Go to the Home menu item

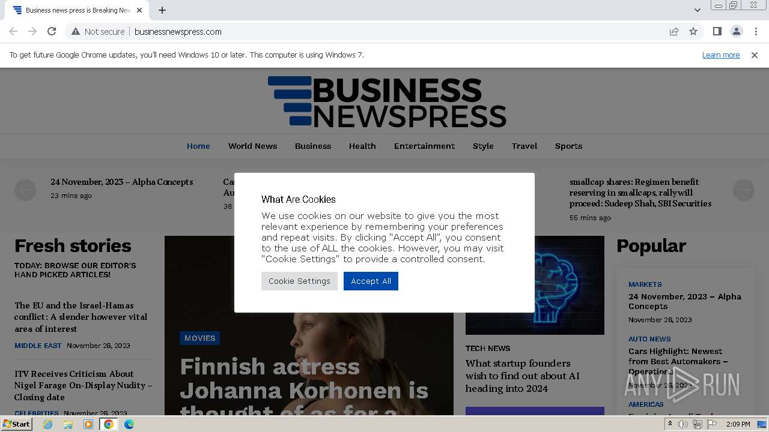point(198,146)
